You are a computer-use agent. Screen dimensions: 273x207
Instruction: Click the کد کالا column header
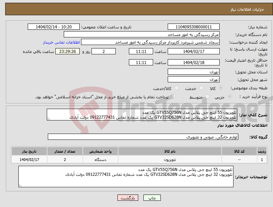(239, 151)
